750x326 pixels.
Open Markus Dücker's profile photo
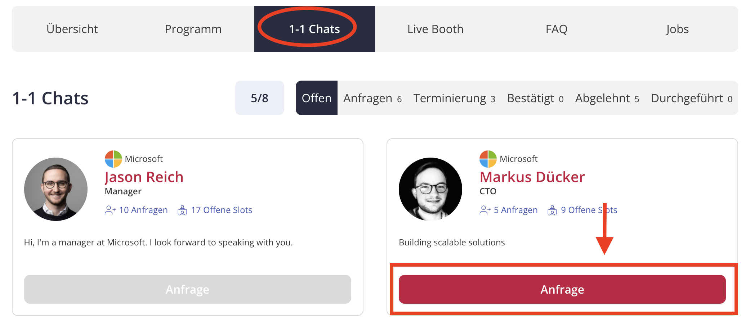click(430, 189)
